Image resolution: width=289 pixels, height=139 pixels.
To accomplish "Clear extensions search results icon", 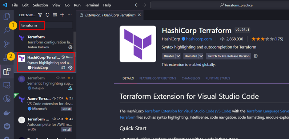I will (x=55, y=15).
